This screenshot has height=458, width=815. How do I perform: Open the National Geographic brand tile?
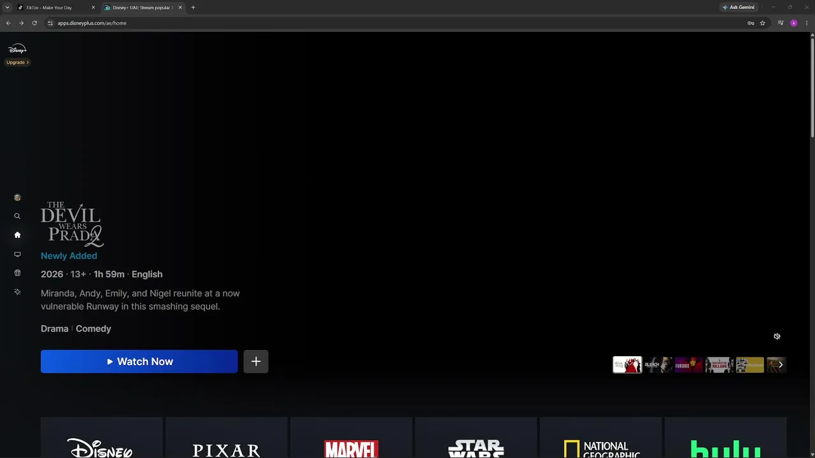pyautogui.click(x=601, y=438)
